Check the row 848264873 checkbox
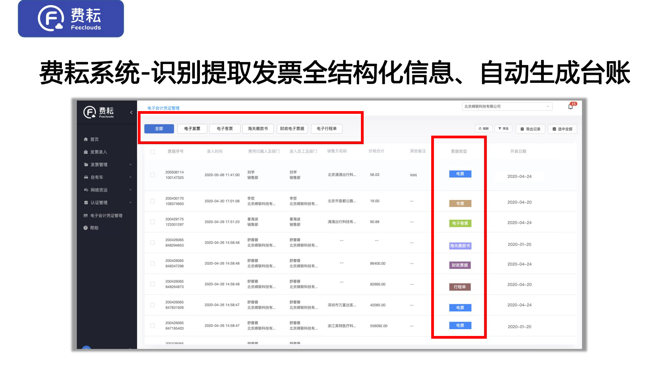 (152, 284)
